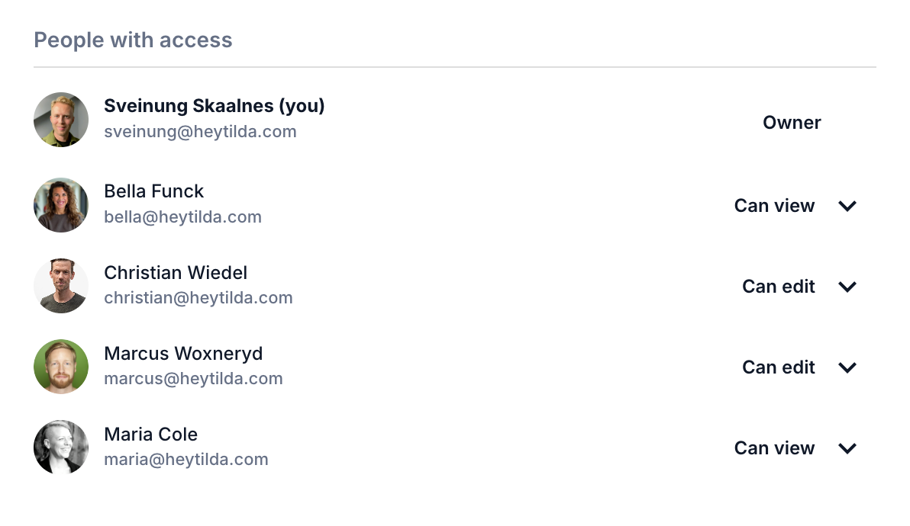Select the Maria Cole name text
This screenshot has width=910, height=526.
tap(150, 435)
